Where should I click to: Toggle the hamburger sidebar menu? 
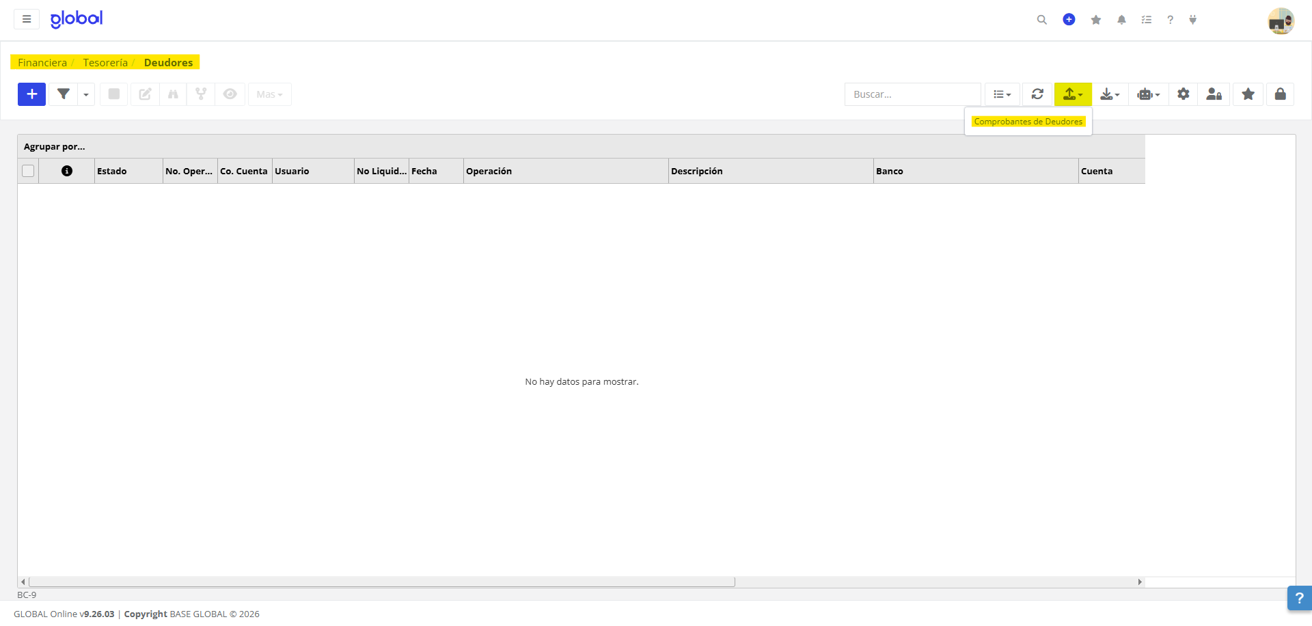click(27, 19)
